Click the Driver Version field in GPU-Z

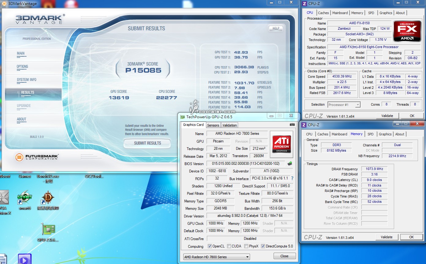pos(250,216)
